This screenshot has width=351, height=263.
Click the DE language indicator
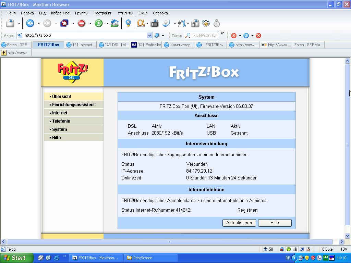coord(288,258)
